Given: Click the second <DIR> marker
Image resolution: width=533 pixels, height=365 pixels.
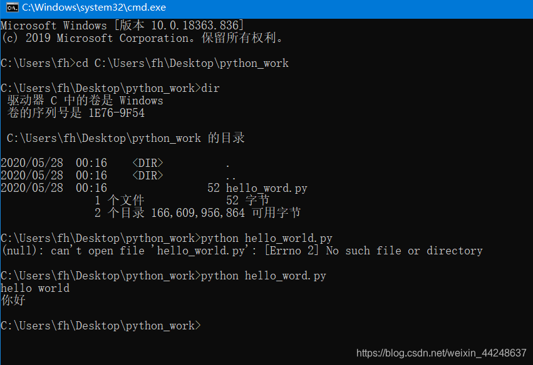Looking at the screenshot, I should (x=148, y=176).
